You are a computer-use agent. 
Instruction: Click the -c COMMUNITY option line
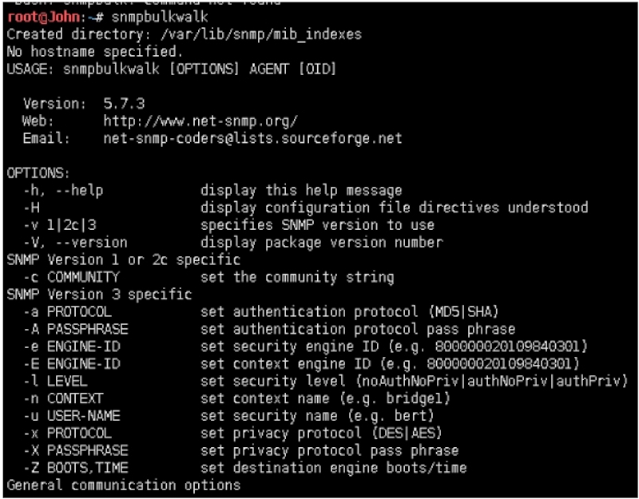tap(208, 277)
